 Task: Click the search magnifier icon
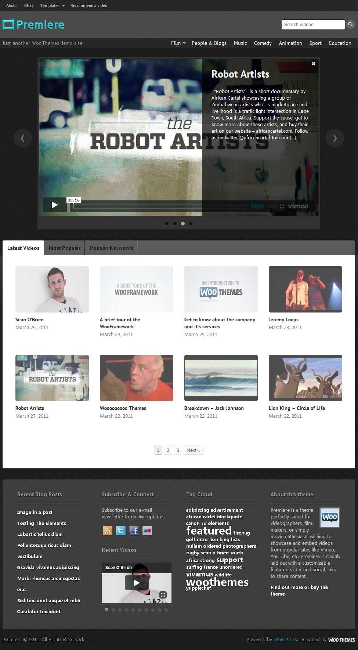point(350,24)
